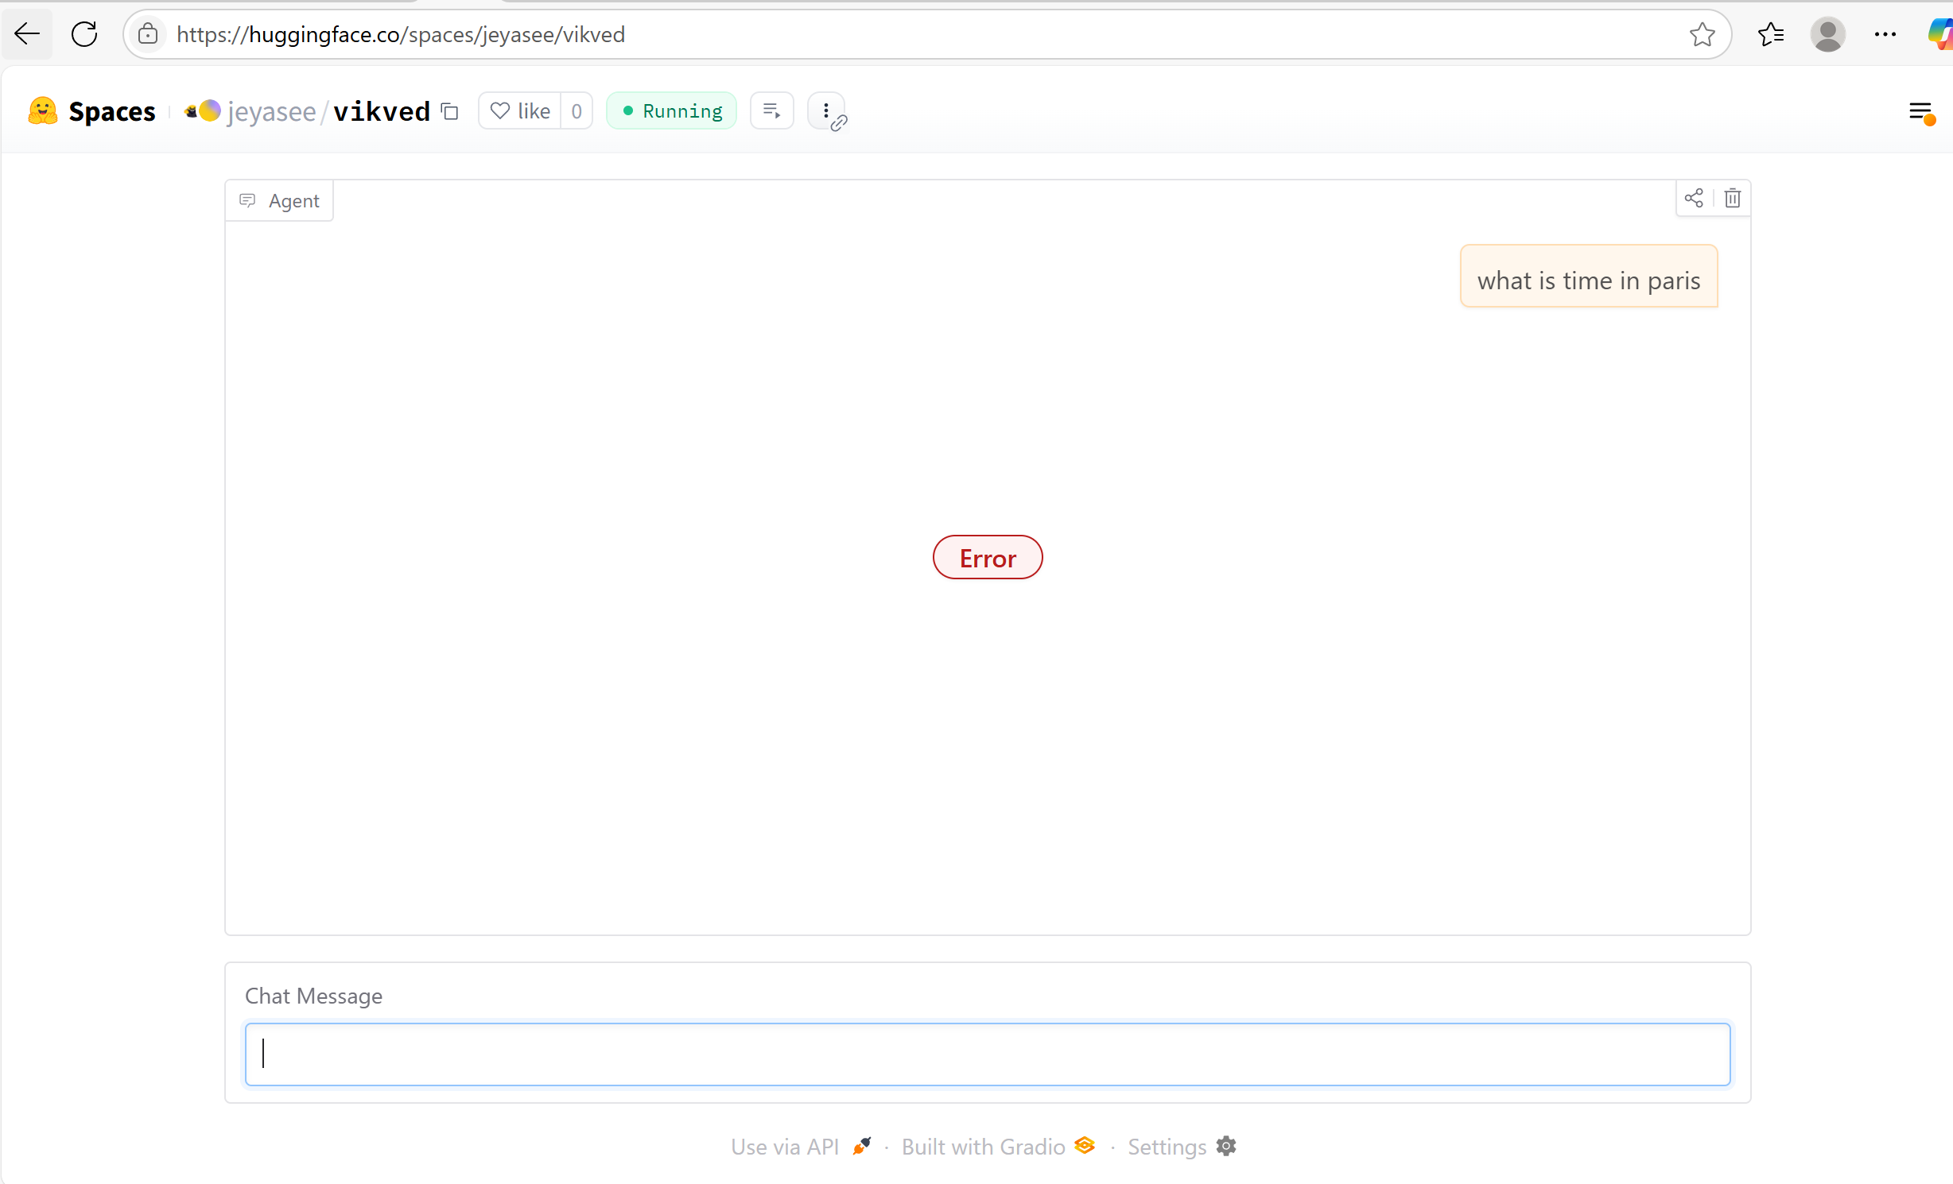Open the jeyasee profile link
1953x1184 pixels.
coord(271,111)
